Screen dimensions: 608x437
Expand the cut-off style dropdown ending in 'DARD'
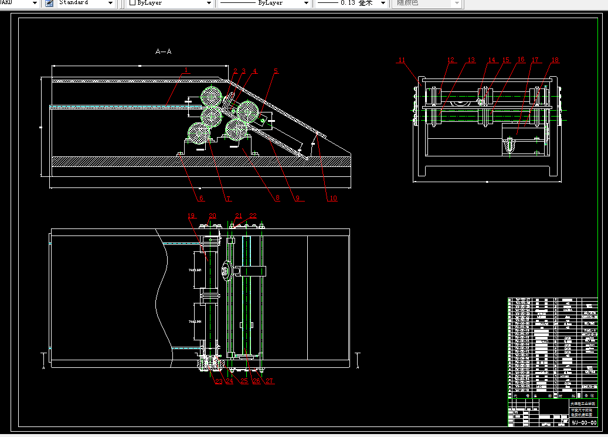(35, 3)
